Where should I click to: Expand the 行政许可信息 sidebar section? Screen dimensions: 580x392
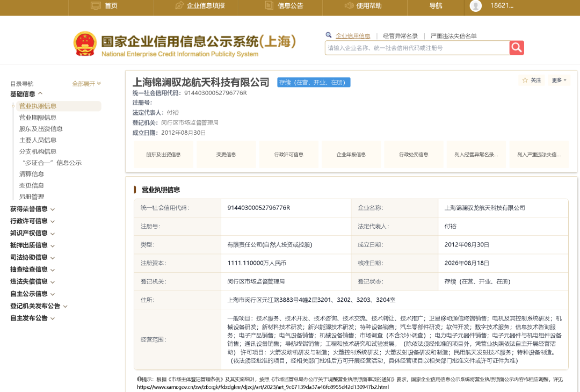pos(33,221)
